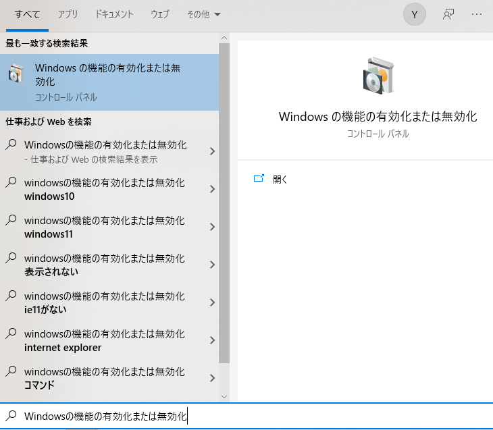The image size is (493, 430).
Task: Click the search icon beside the ie11がない suggestion
Action: point(11,296)
